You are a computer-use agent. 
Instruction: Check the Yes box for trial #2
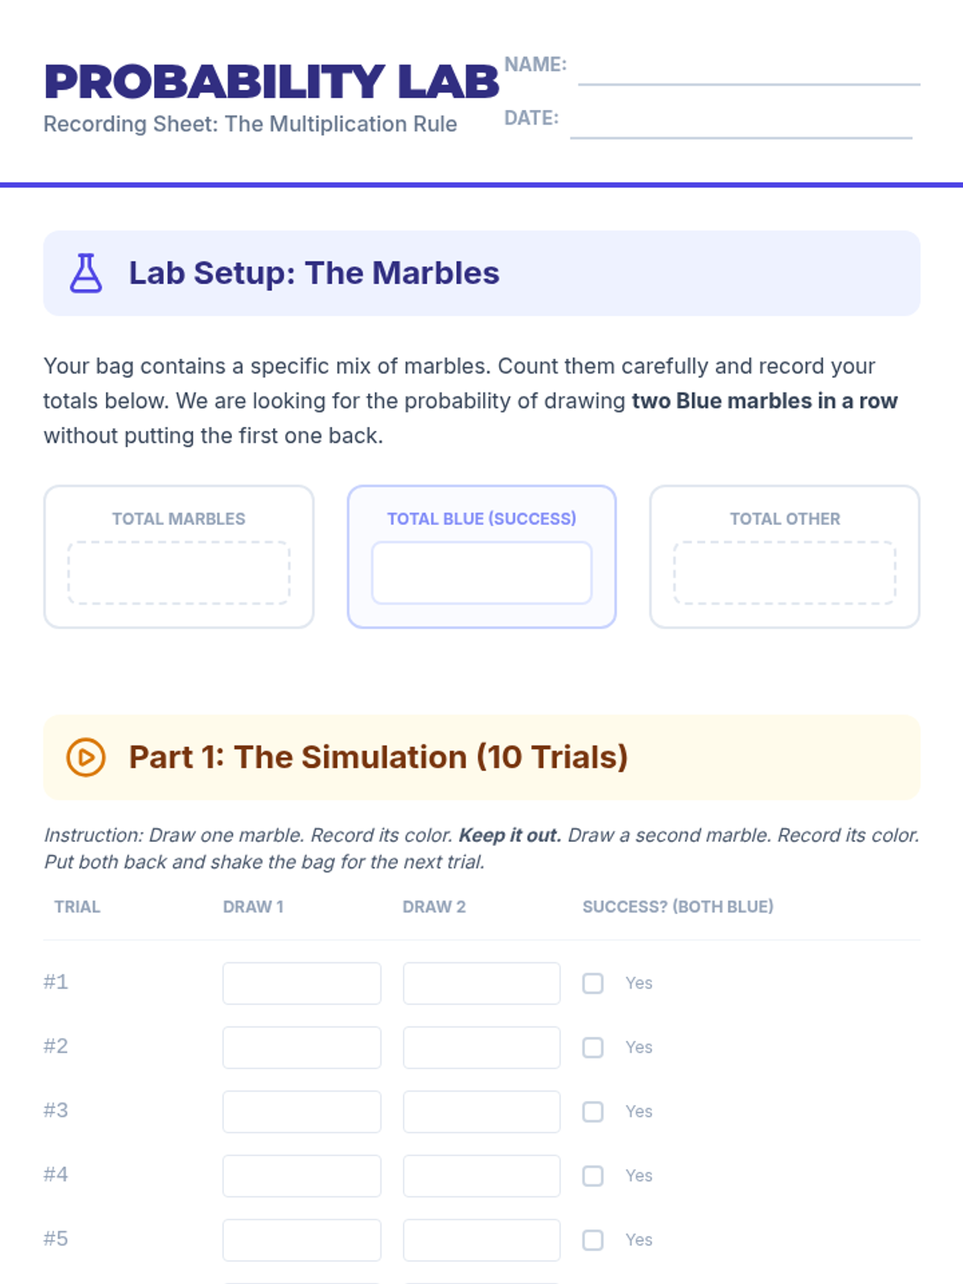click(593, 1047)
